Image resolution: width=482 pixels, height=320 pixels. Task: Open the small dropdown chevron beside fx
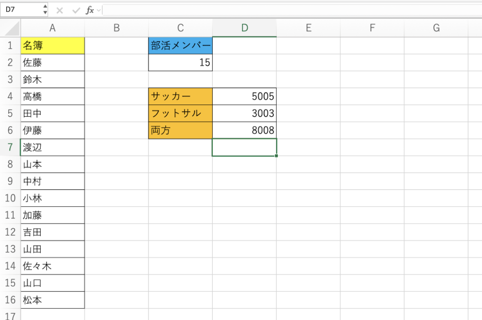(98, 10)
